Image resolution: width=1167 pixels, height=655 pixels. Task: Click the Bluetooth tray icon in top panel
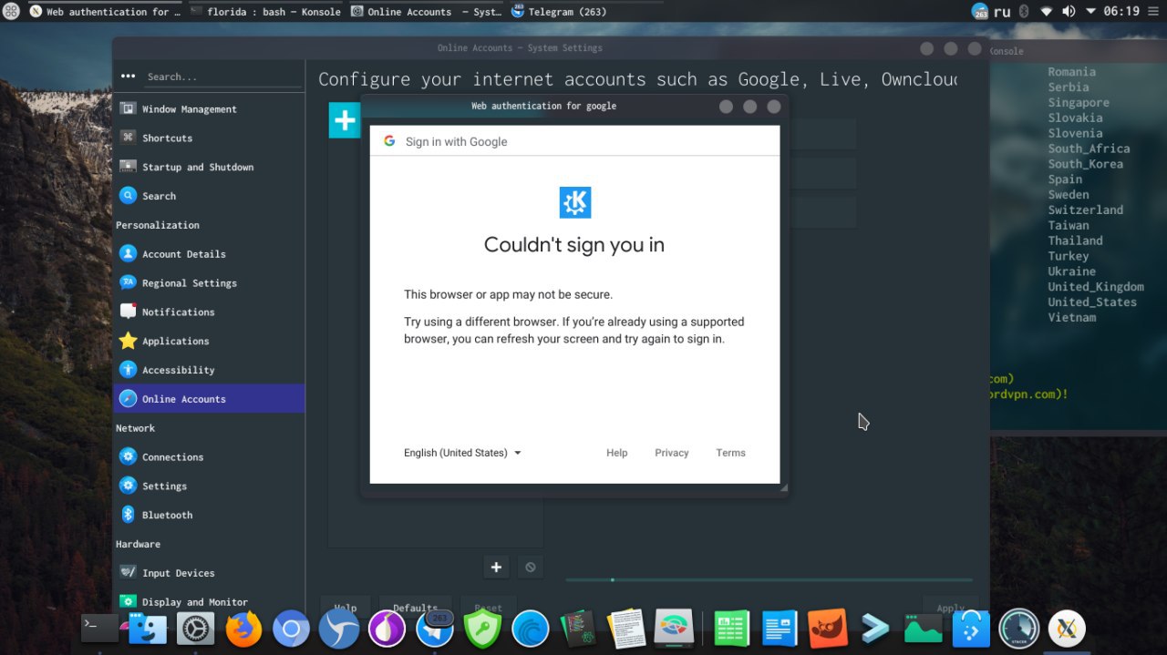(x=1024, y=12)
